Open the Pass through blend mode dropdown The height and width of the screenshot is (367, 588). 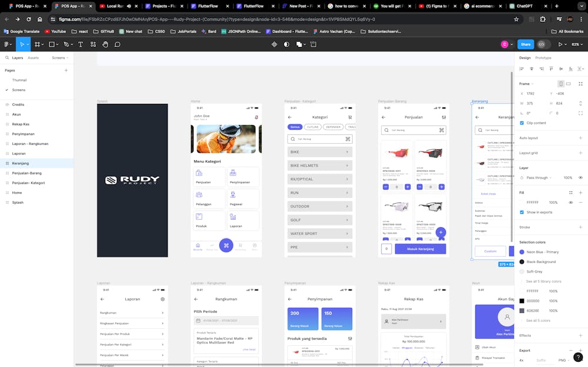(539, 177)
